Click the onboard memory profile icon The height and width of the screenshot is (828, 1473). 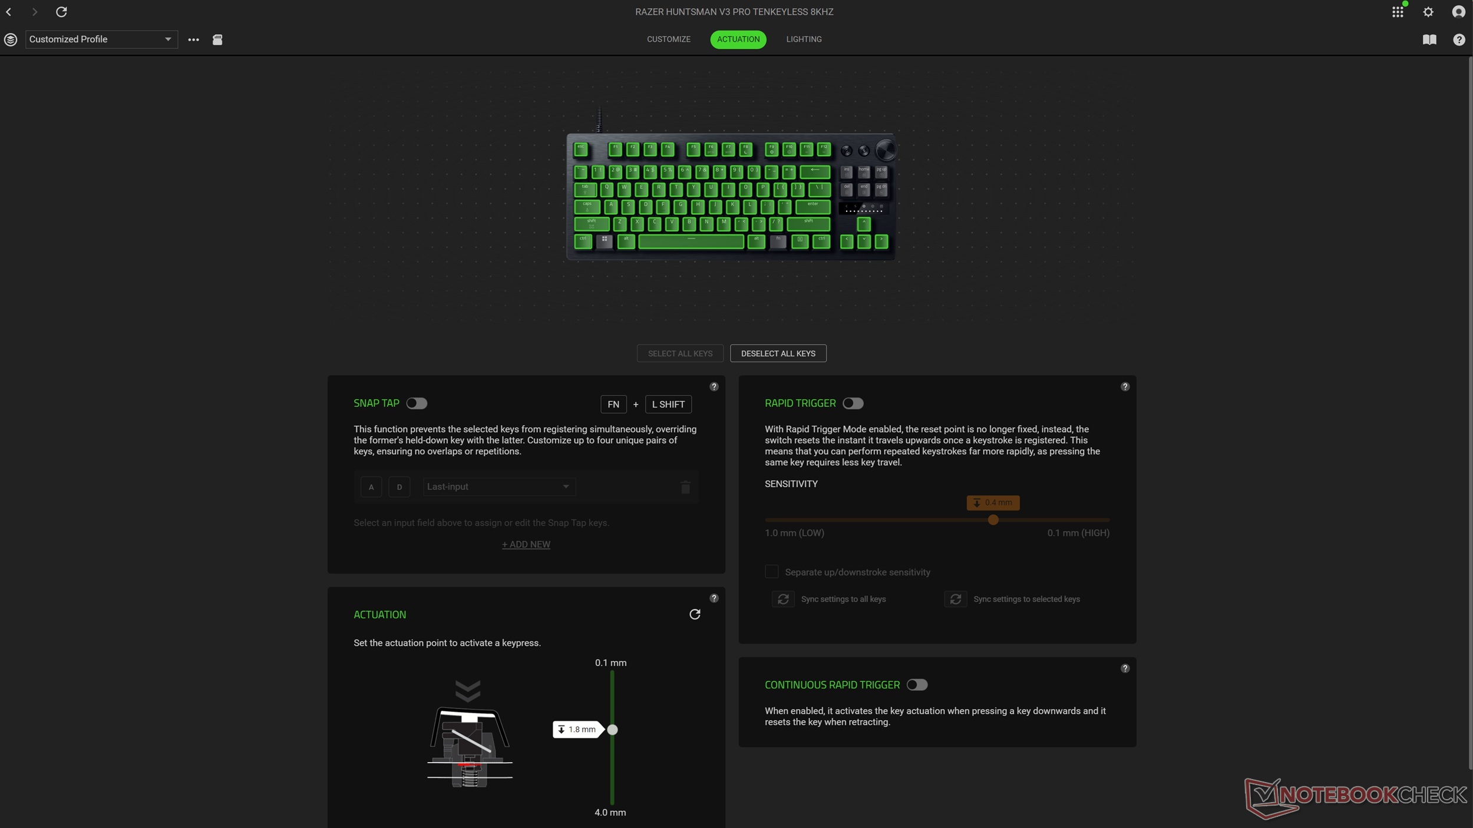coord(217,39)
